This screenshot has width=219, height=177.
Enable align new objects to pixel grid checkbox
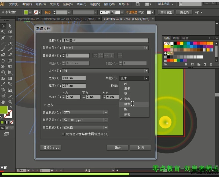point(63,134)
